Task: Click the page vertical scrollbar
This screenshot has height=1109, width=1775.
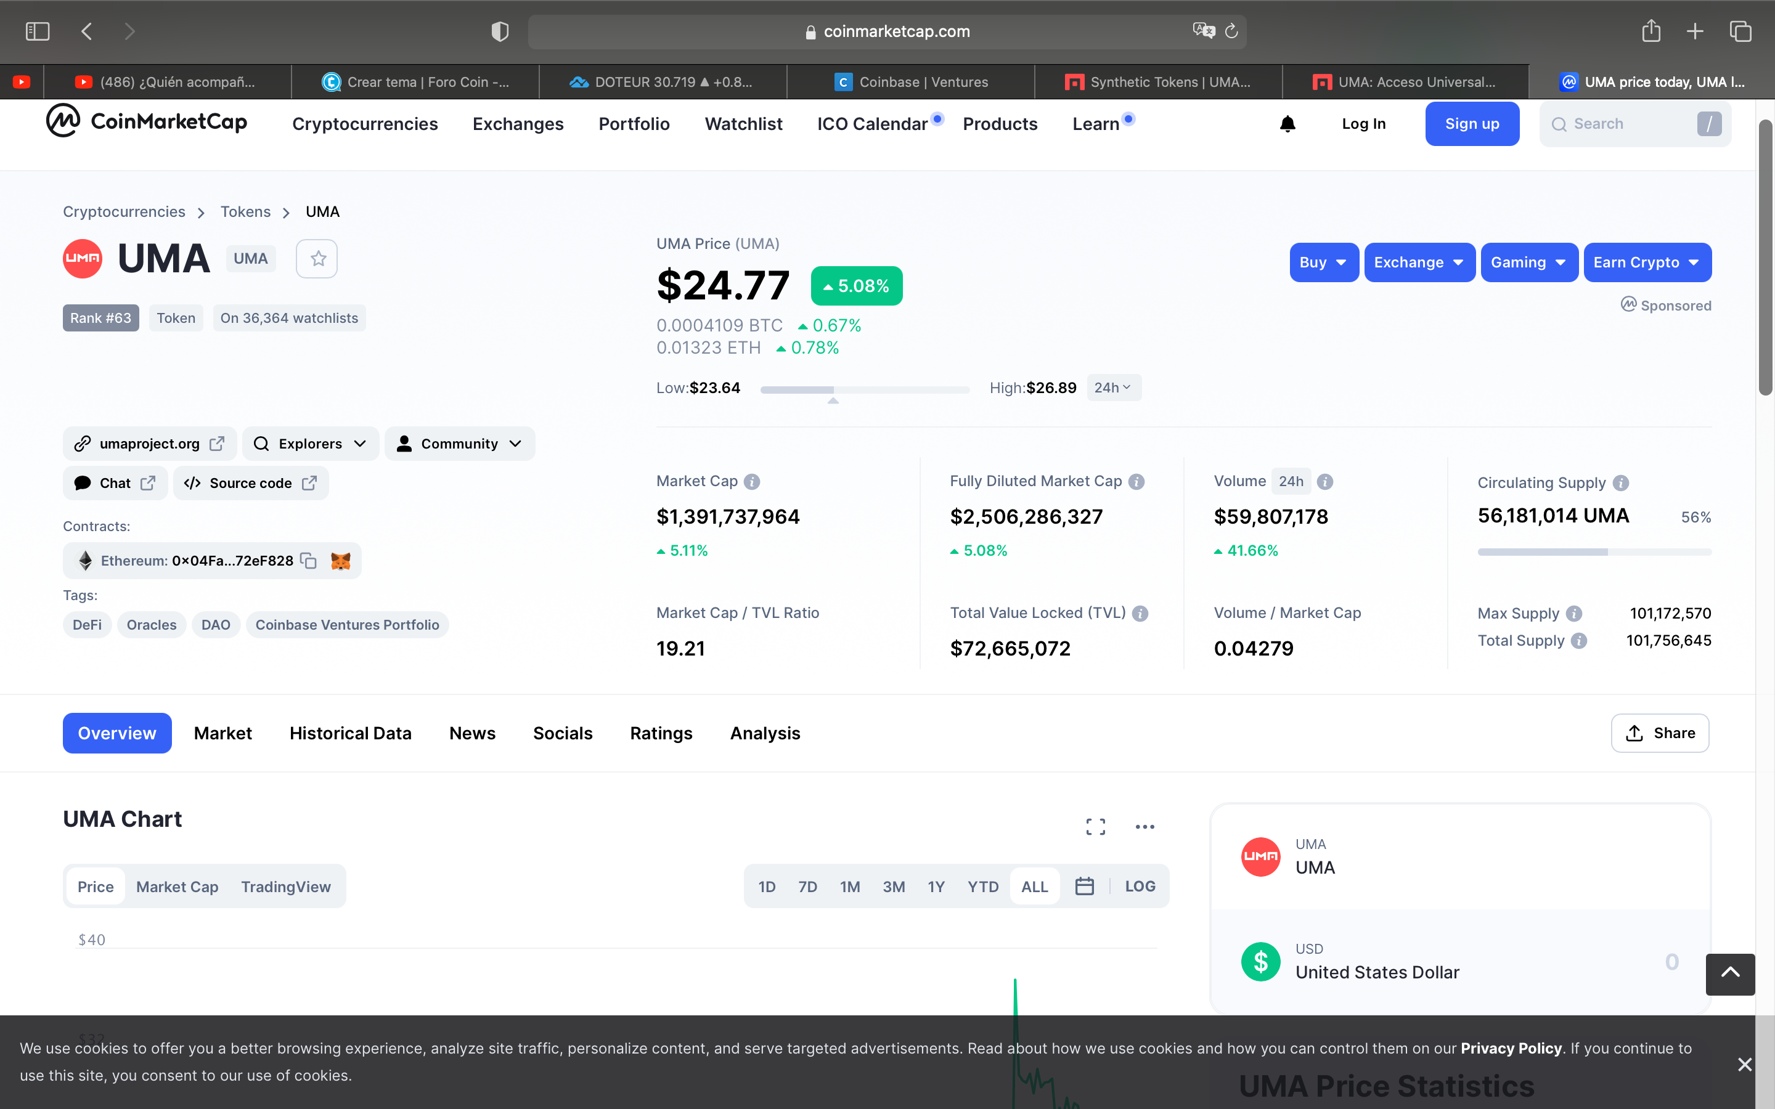Action: (x=1766, y=257)
